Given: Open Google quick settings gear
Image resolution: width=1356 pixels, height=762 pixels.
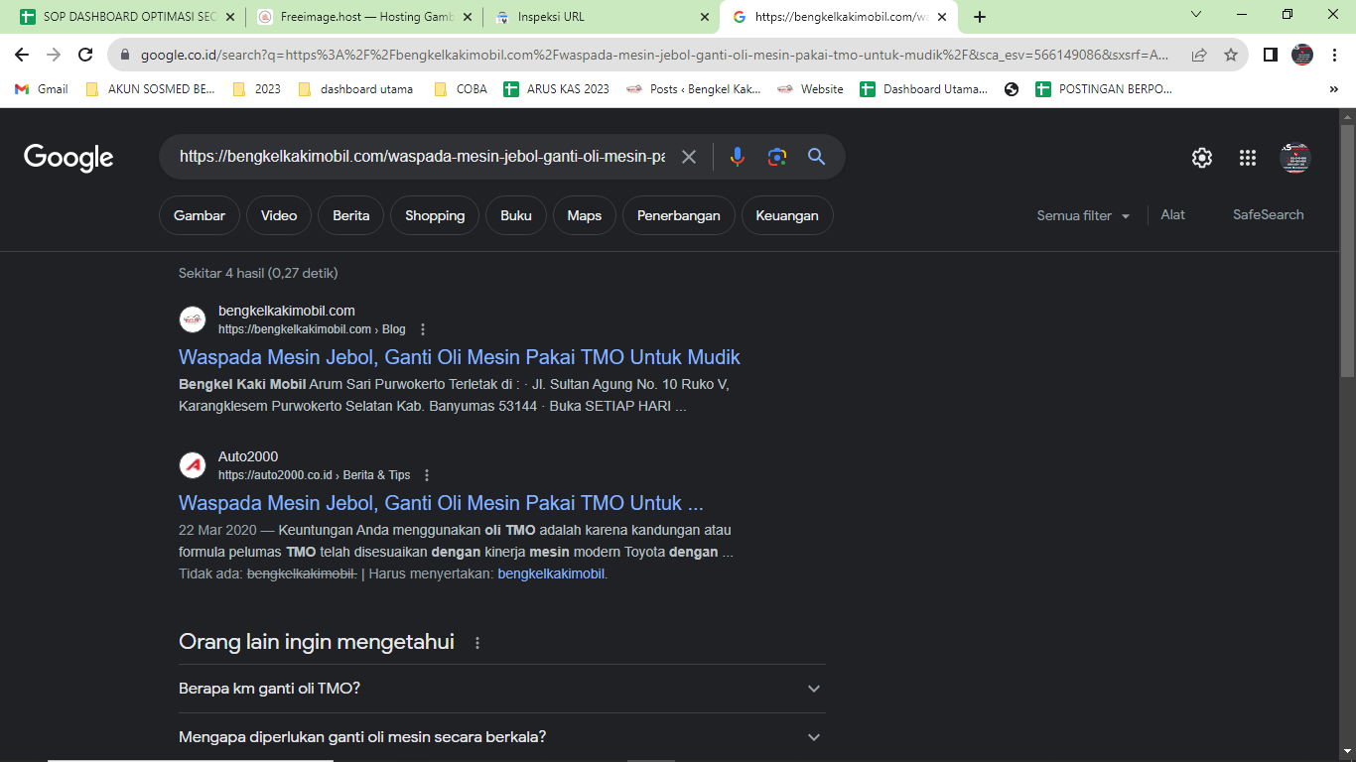Looking at the screenshot, I should (x=1202, y=158).
